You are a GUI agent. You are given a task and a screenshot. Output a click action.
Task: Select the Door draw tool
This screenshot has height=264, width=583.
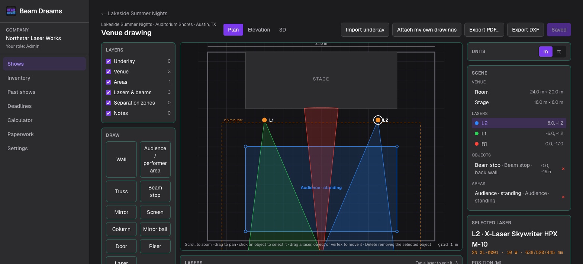click(121, 246)
